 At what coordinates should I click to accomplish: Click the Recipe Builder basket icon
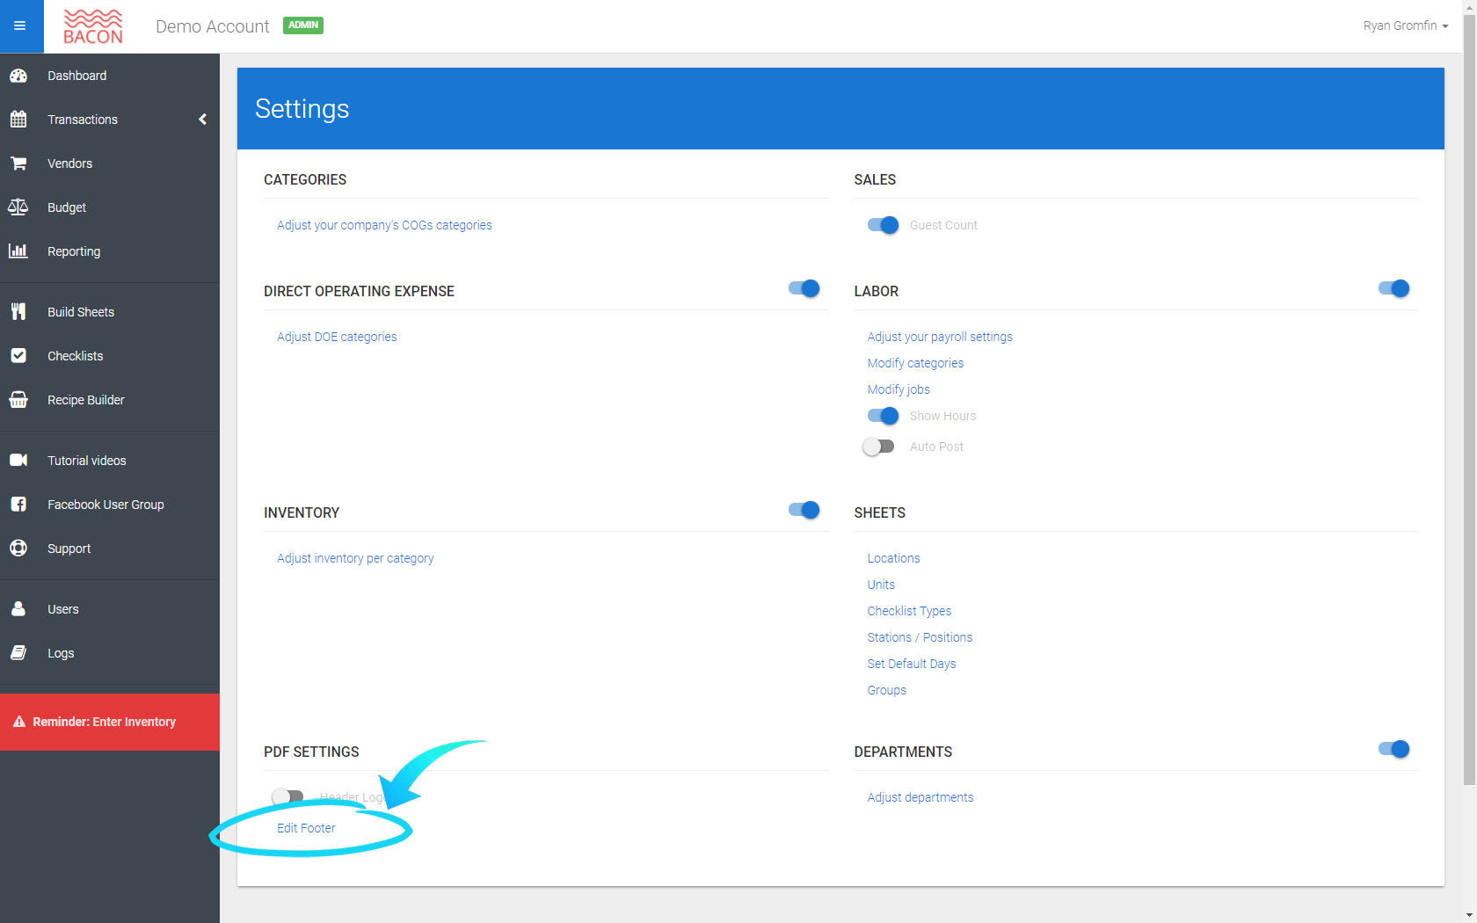coord(18,400)
